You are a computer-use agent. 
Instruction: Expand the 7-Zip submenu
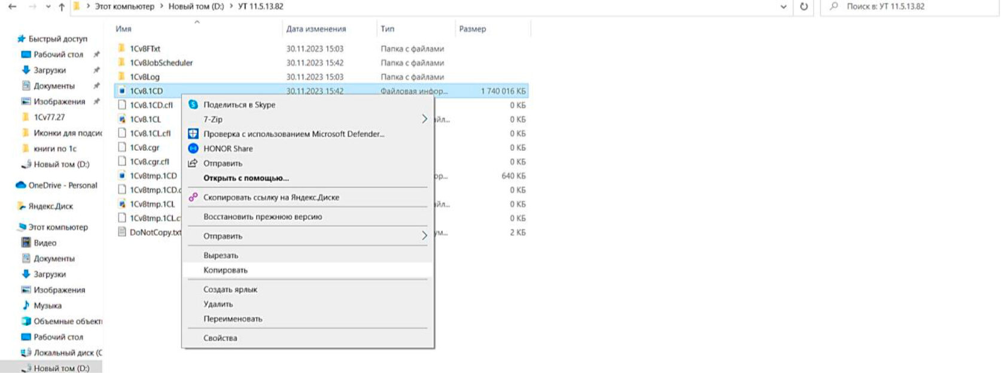[x=307, y=119]
